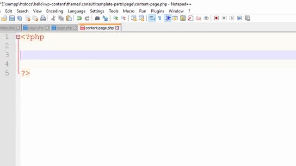The width and height of the screenshot is (296, 166).
Task: Copy selection with the Copy toolbar icon
Action: click(61, 18)
